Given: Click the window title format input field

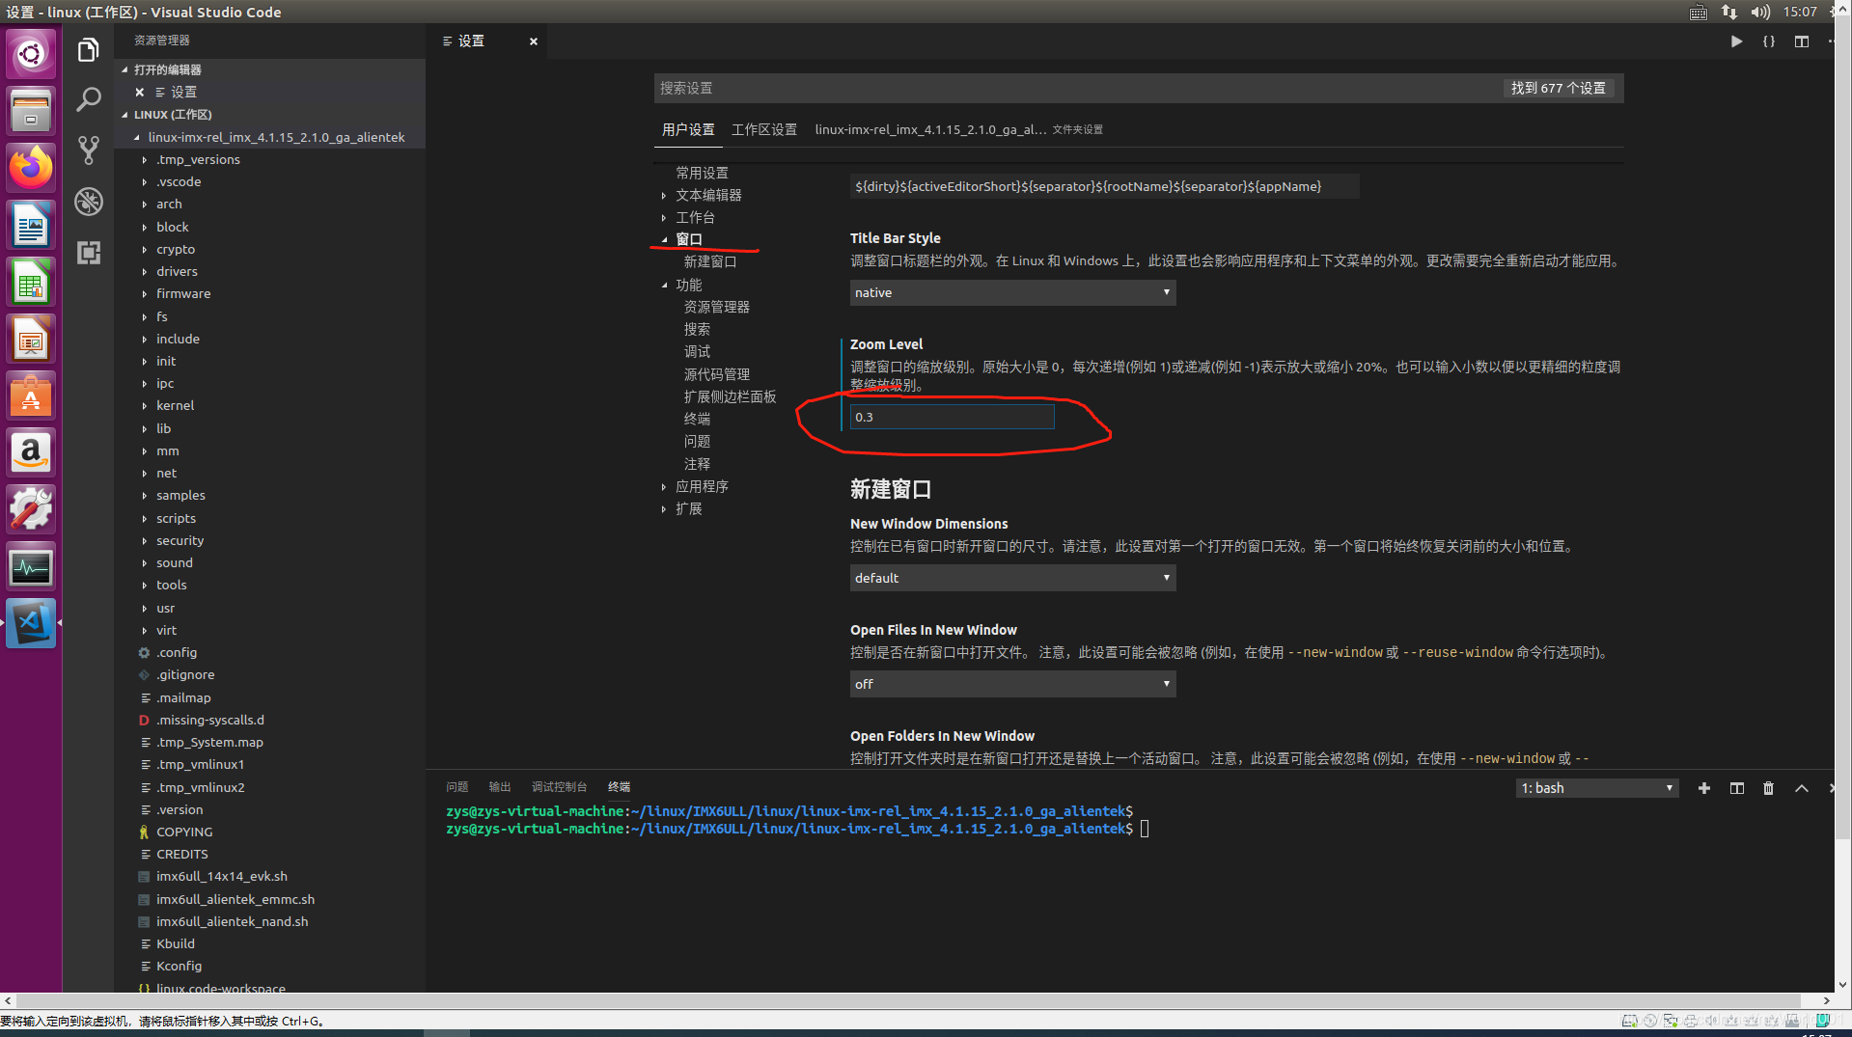Looking at the screenshot, I should coord(1104,186).
